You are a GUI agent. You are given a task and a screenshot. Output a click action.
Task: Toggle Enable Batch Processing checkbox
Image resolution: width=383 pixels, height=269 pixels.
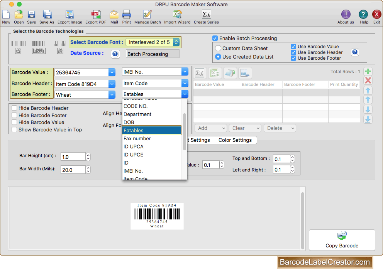(x=215, y=38)
